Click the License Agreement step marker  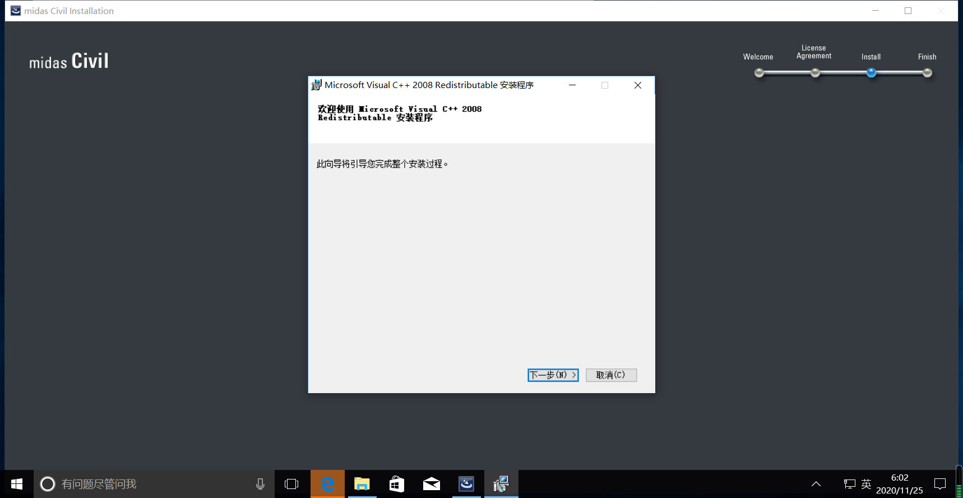815,72
